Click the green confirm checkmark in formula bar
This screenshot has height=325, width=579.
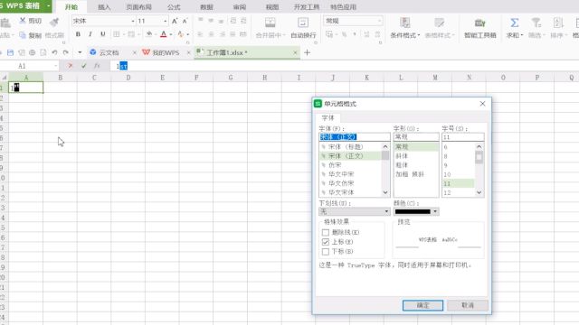tap(84, 66)
